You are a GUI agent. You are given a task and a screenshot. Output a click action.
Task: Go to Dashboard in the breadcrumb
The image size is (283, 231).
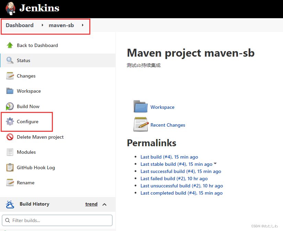(x=20, y=25)
